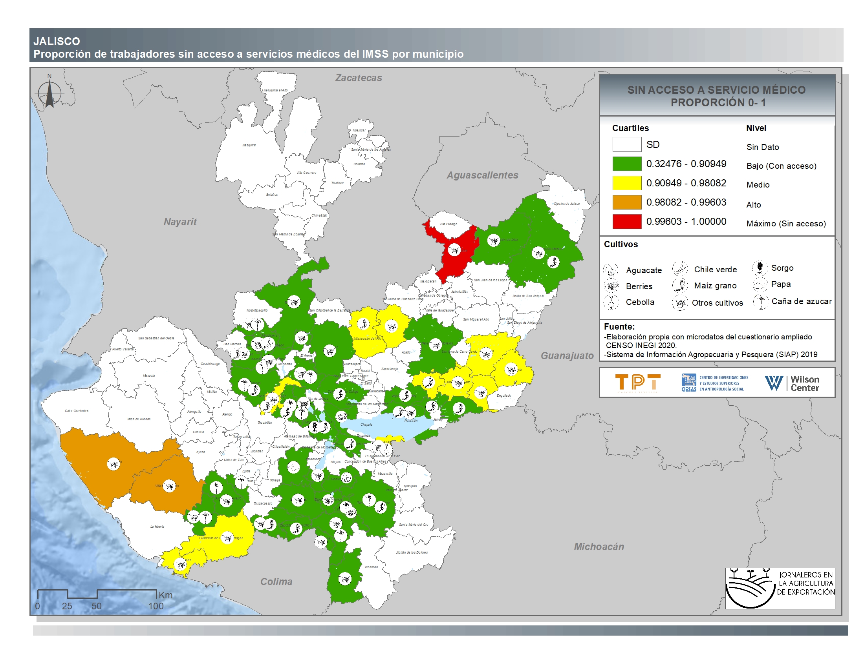Click the Maíz grano legend icon
Screen dimensions: 864x667
pyautogui.click(x=680, y=285)
